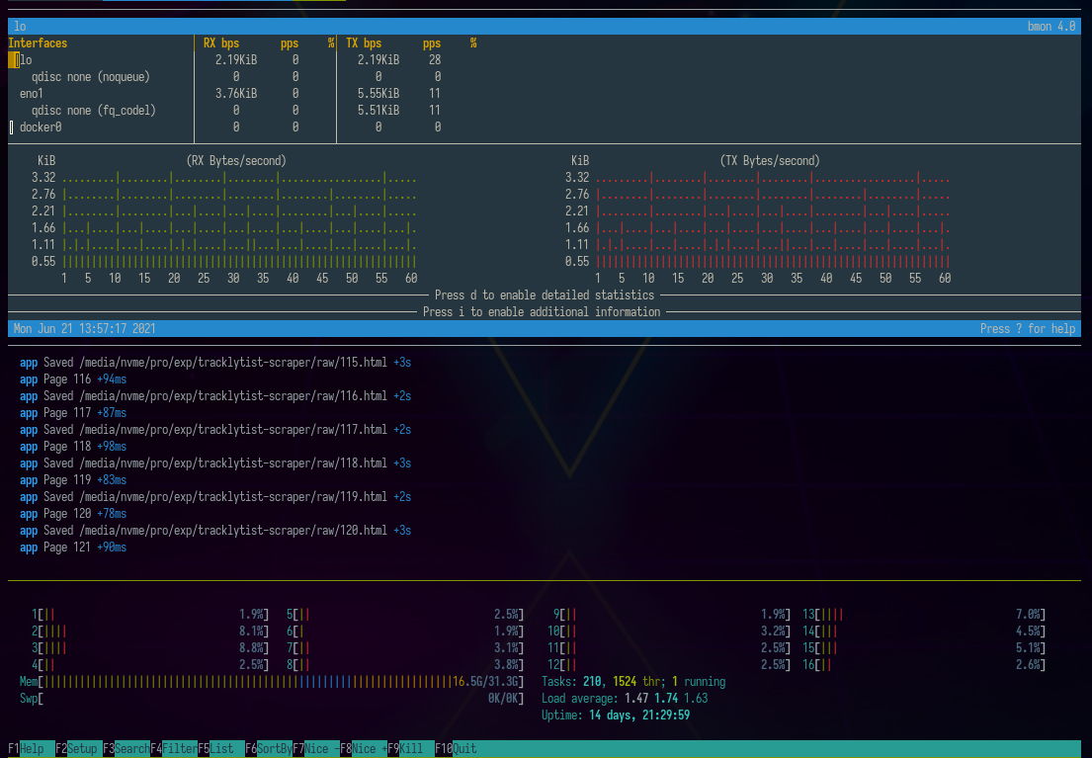The width and height of the screenshot is (1092, 758).
Task: Open the F6 SortBy option
Action: [274, 749]
